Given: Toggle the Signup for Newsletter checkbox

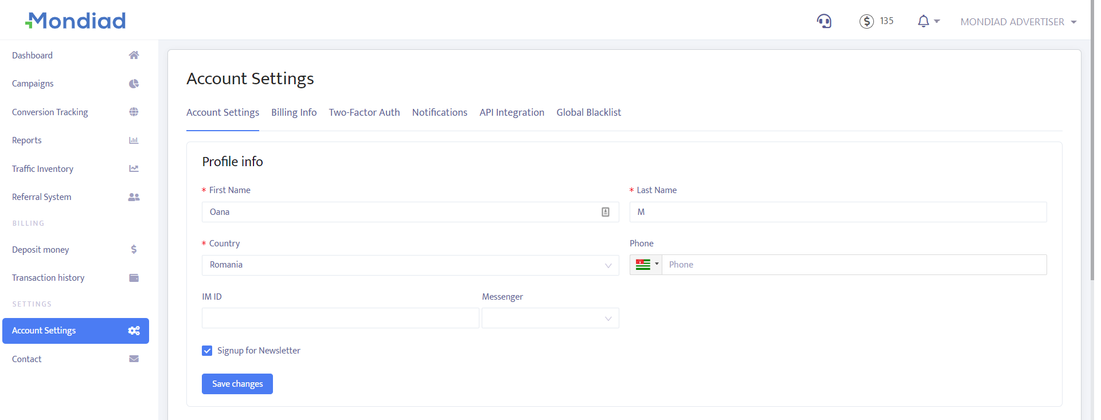Looking at the screenshot, I should point(207,351).
